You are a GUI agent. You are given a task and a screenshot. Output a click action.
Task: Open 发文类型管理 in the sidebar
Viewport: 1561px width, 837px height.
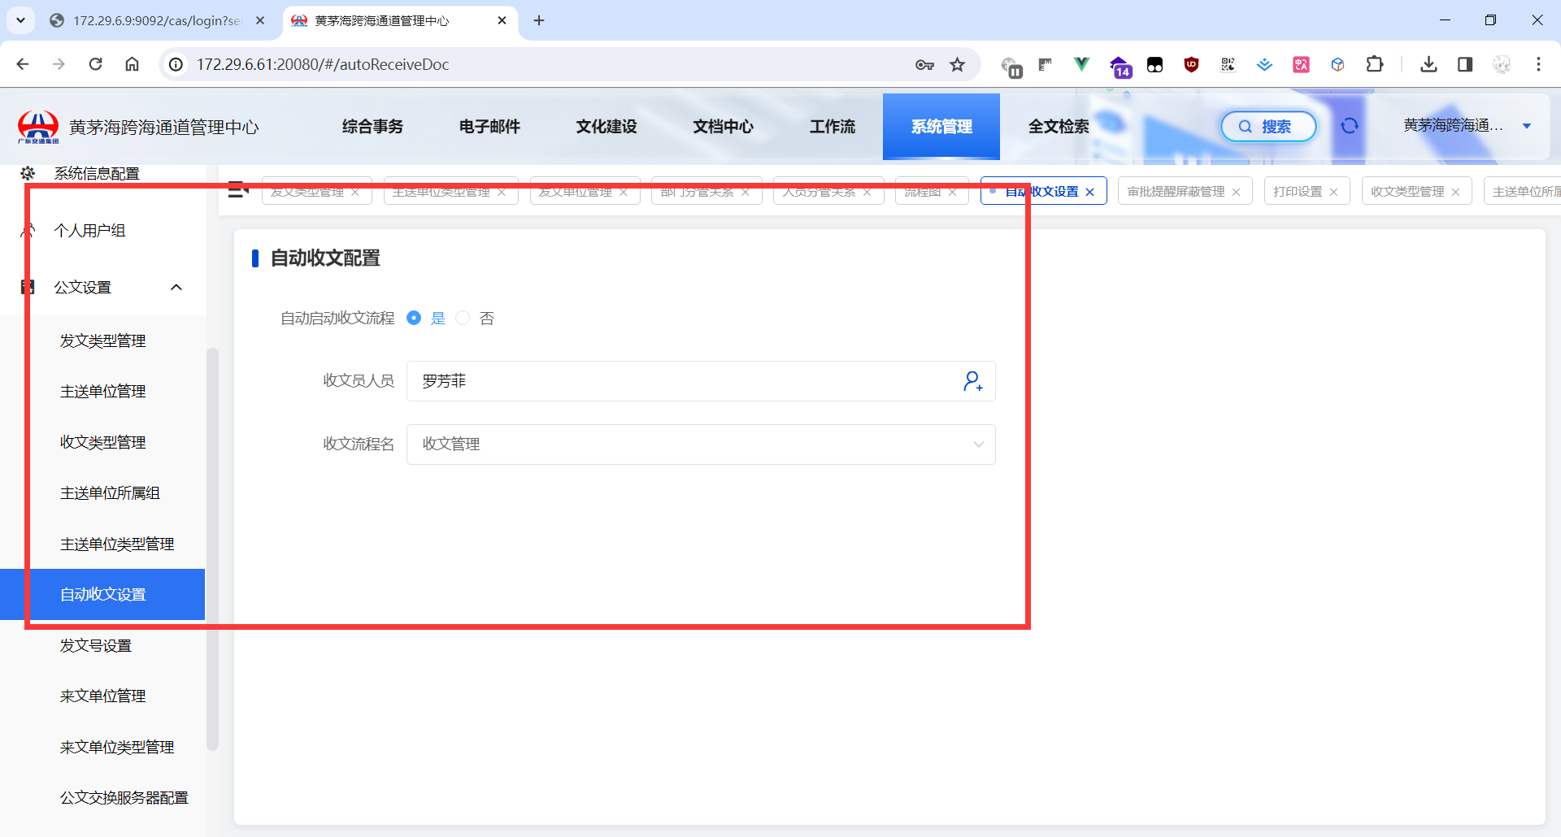pos(103,341)
